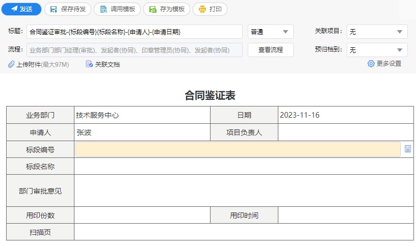Click the Send (发送) button
Viewport: 416px width, 243px height.
click(21, 9)
